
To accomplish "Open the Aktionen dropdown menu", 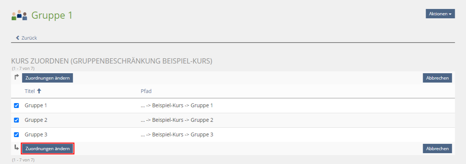I will (440, 14).
